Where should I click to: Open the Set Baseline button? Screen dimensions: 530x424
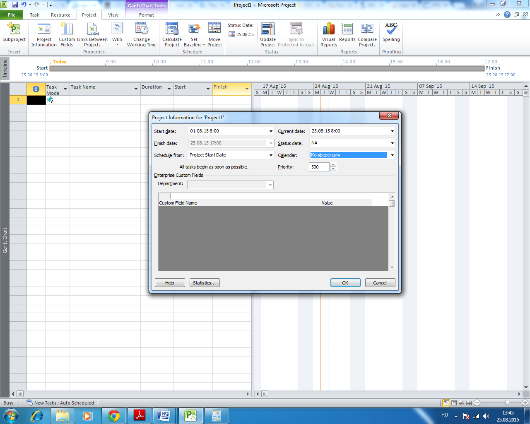(x=194, y=35)
